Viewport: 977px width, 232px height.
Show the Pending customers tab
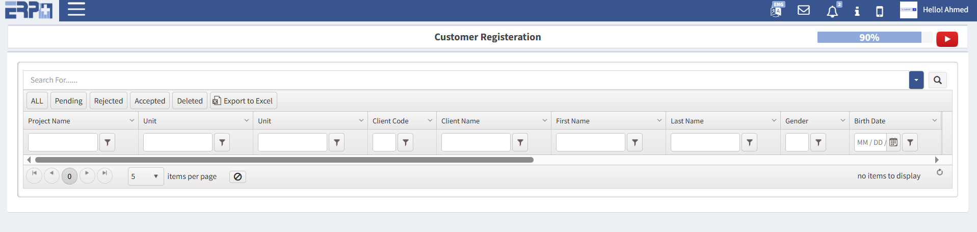(x=68, y=101)
